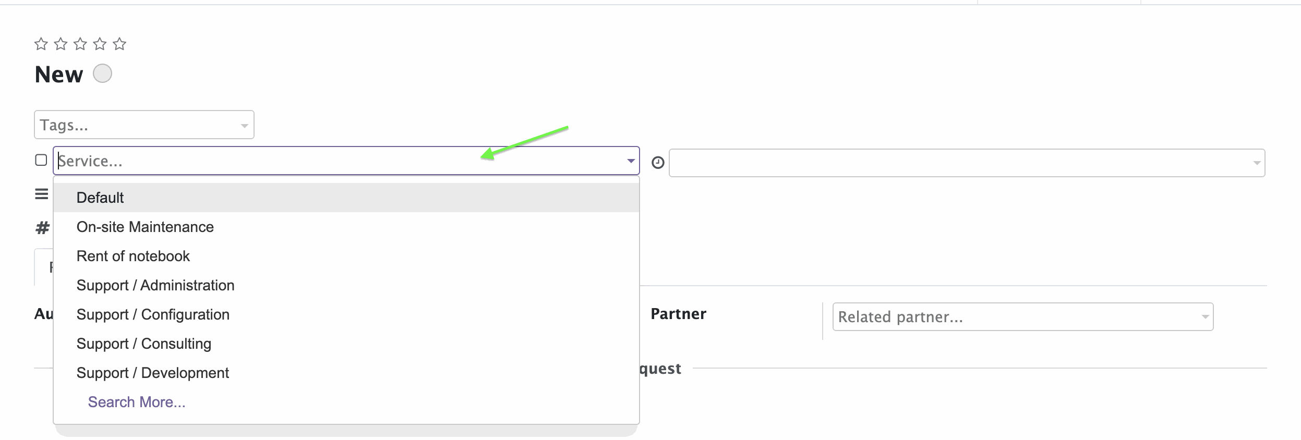This screenshot has height=440, width=1301.
Task: Select the Rent of notebook option
Action: click(346, 256)
